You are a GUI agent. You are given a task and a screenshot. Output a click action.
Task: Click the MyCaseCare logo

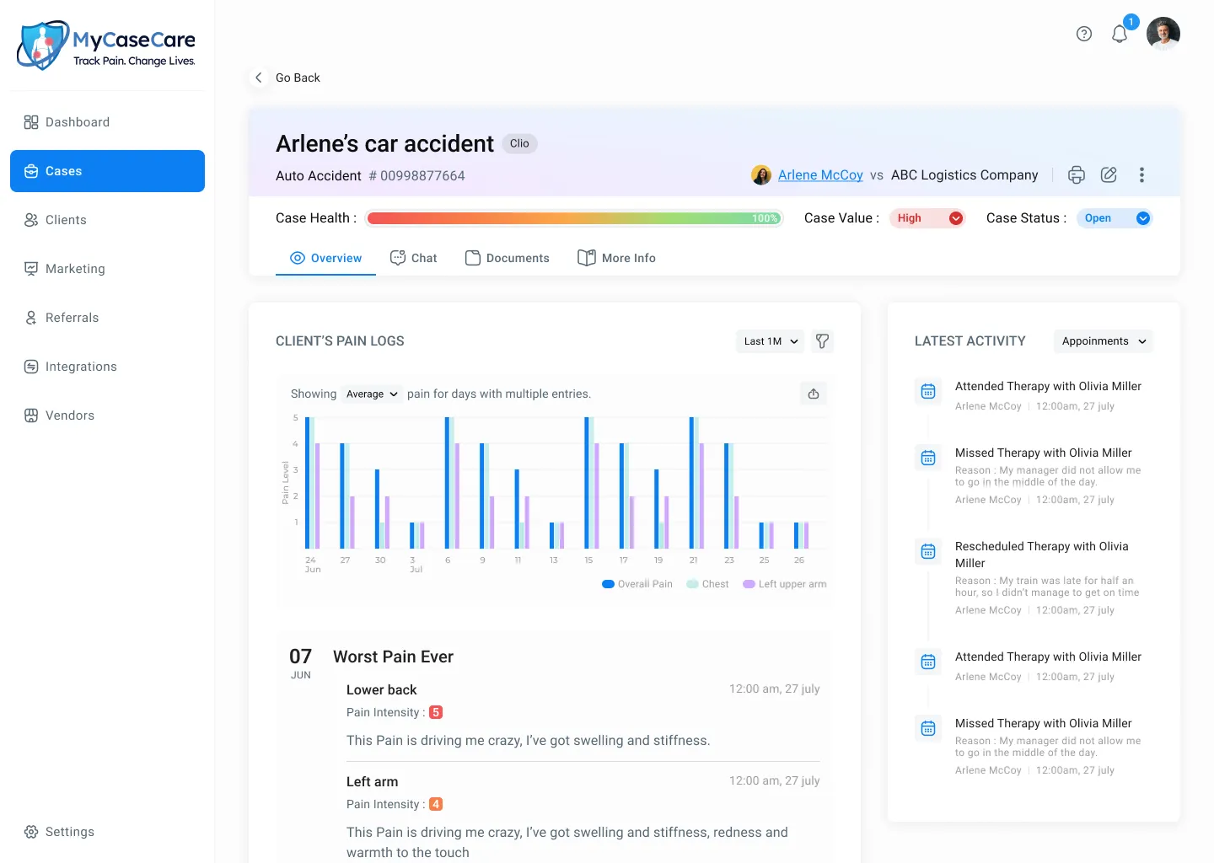coord(106,46)
